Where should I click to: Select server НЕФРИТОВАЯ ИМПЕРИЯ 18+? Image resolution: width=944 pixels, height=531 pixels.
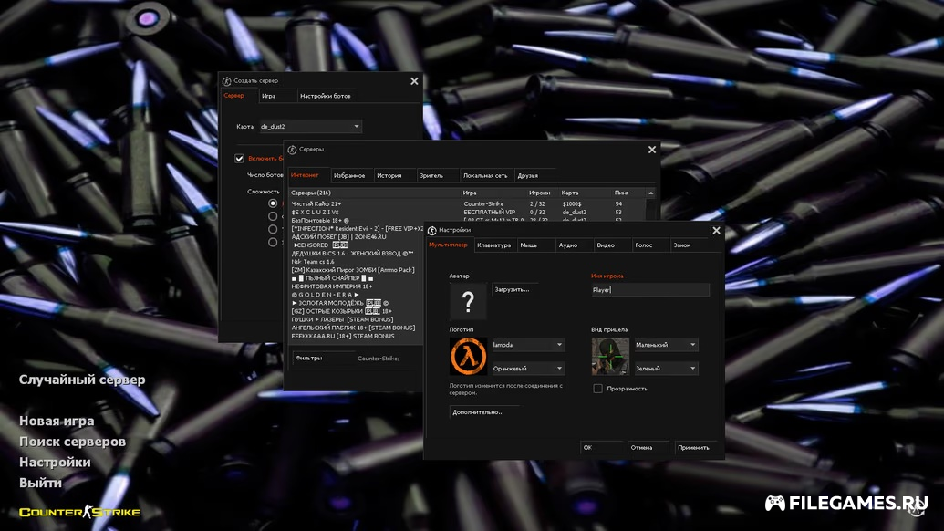tap(357, 286)
